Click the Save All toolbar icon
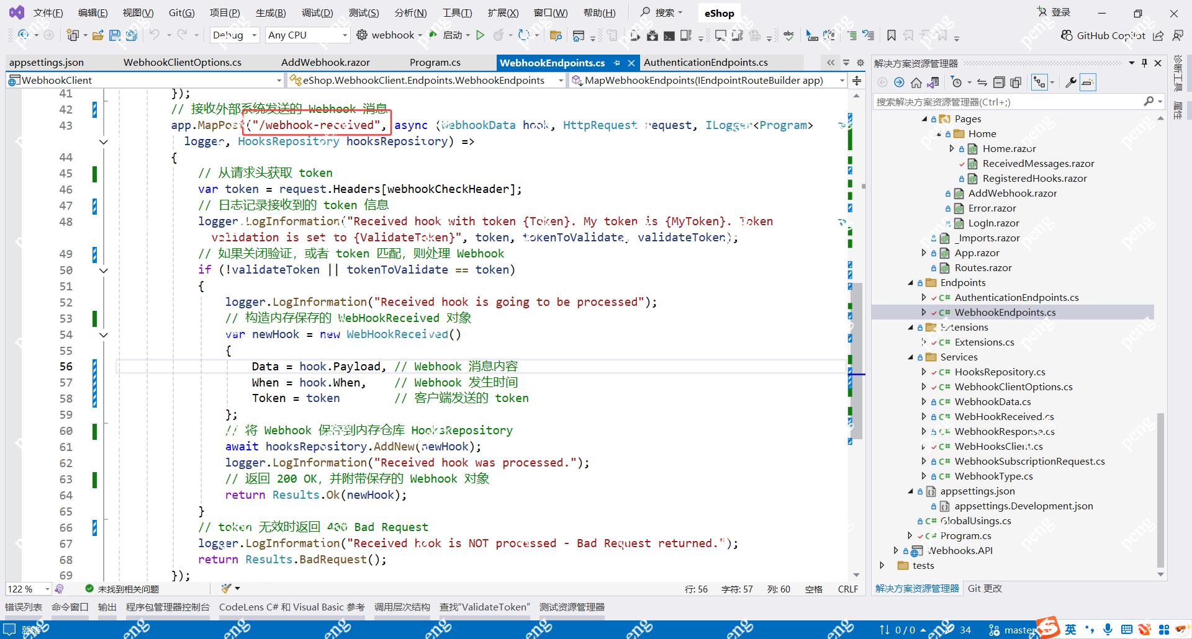Viewport: 1192px width, 639px height. point(131,35)
